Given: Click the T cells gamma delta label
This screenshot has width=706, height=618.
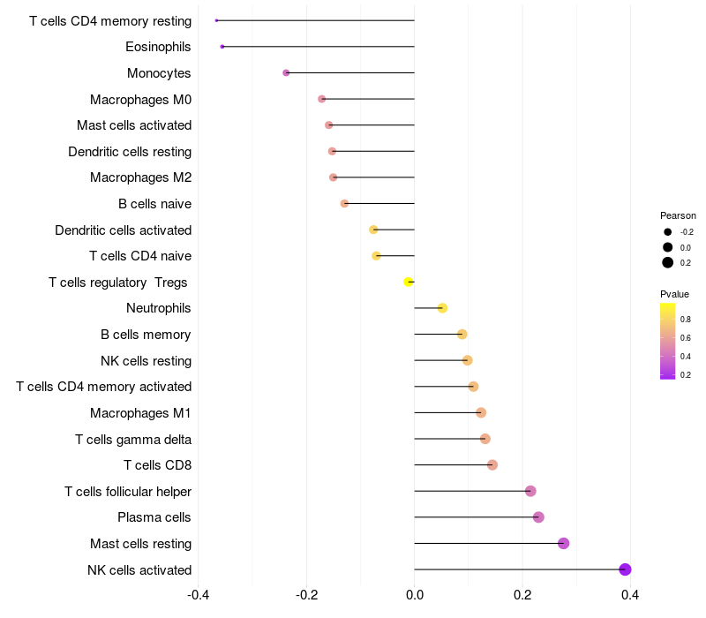Looking at the screenshot, I should pyautogui.click(x=133, y=439).
